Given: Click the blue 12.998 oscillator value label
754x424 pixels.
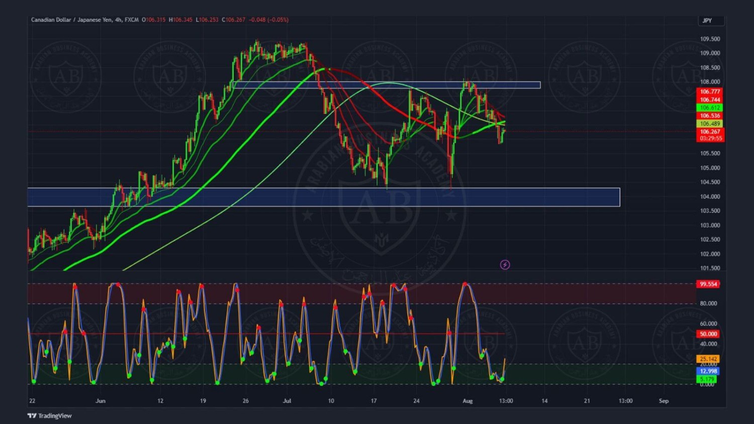Looking at the screenshot, I should (x=708, y=371).
